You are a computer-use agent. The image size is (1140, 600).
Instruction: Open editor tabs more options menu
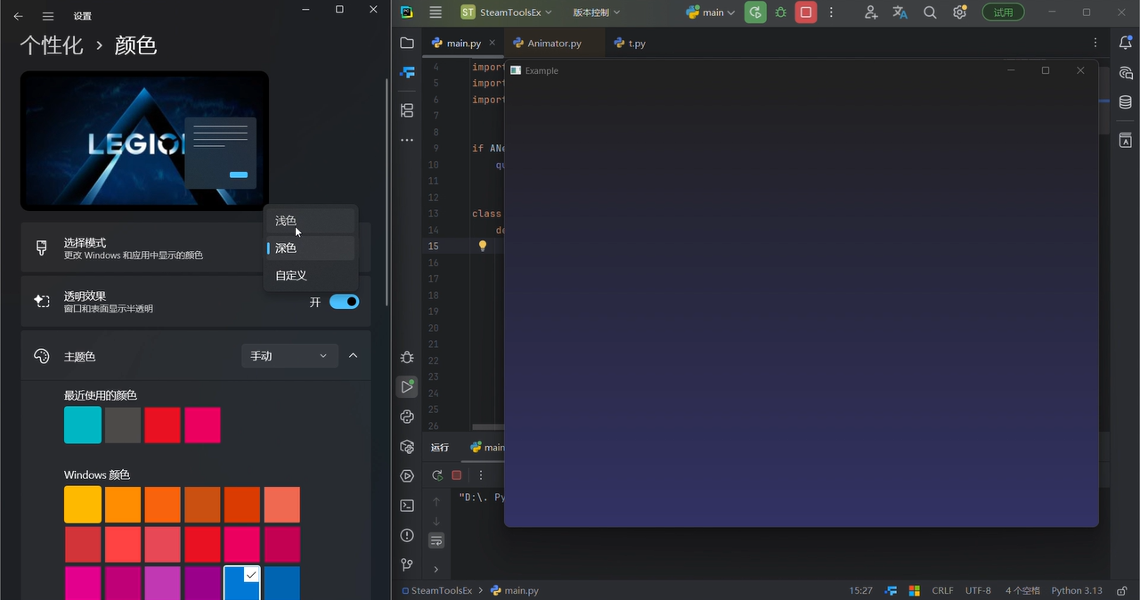[x=1095, y=43]
